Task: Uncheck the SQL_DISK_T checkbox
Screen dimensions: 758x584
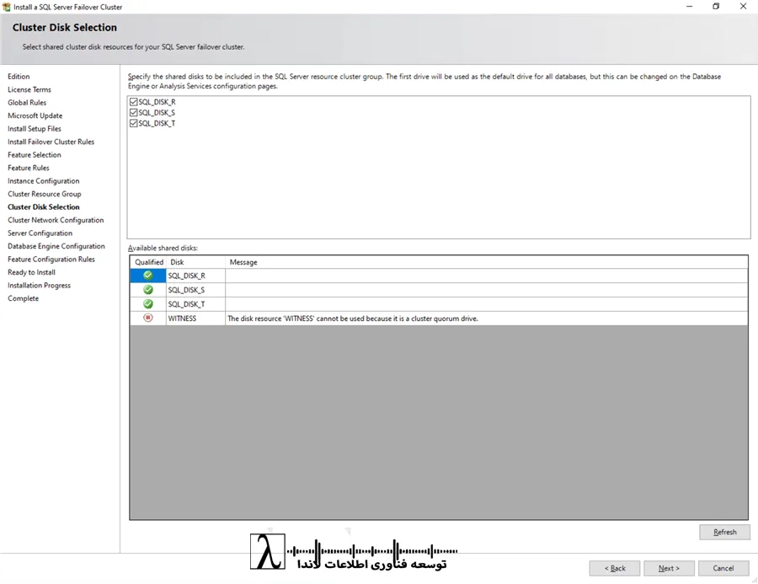Action: click(133, 123)
